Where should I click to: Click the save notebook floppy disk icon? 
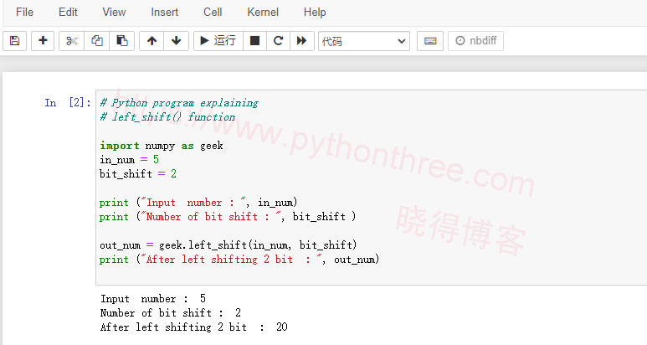tap(14, 41)
